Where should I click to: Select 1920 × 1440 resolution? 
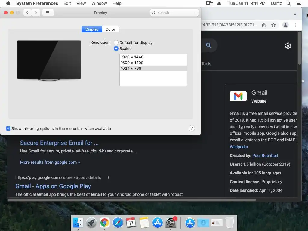(x=153, y=57)
